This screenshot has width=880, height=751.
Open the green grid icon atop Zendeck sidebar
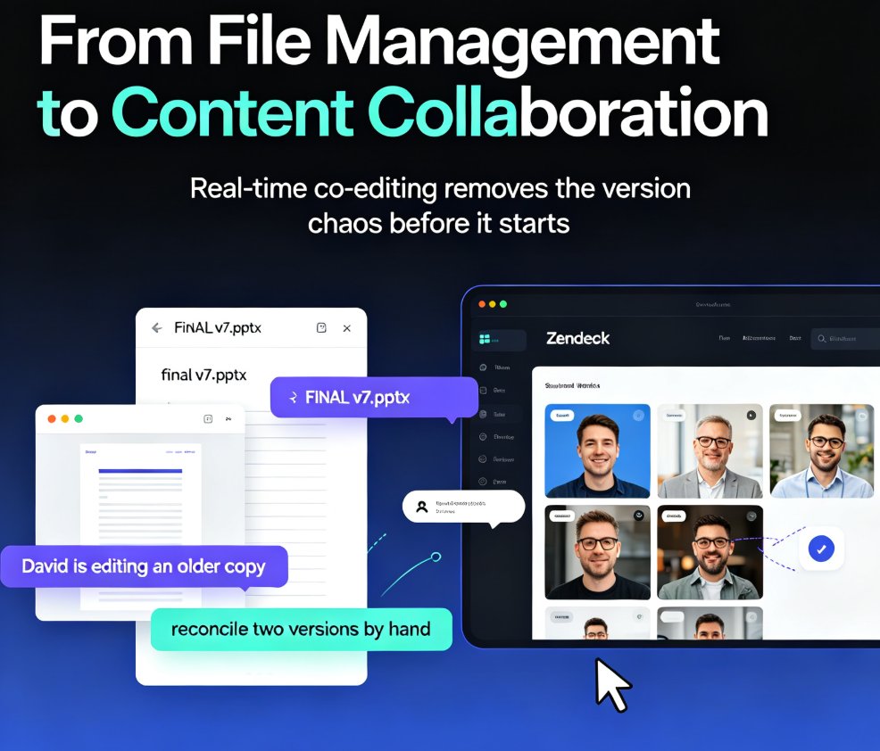coord(485,339)
